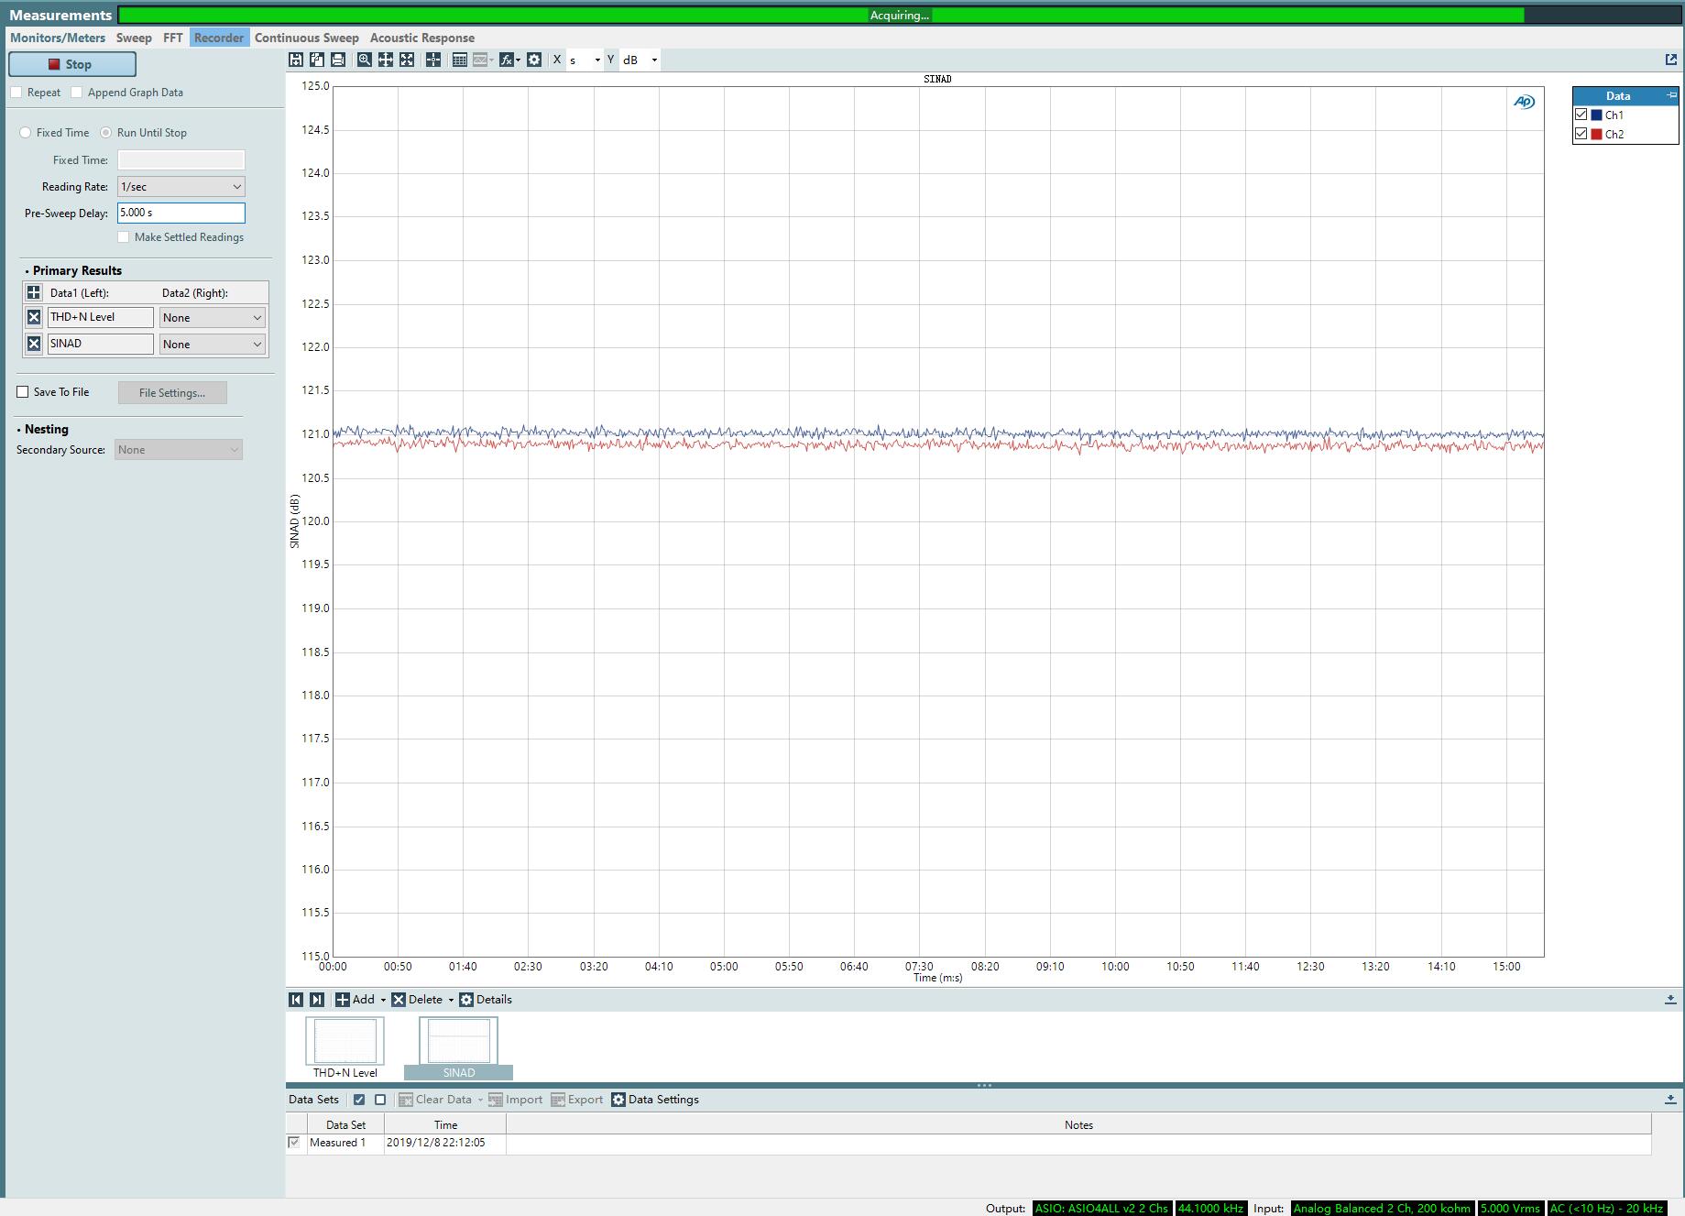Switch to Acoustic Response tab
1685x1216 pixels.
422,38
